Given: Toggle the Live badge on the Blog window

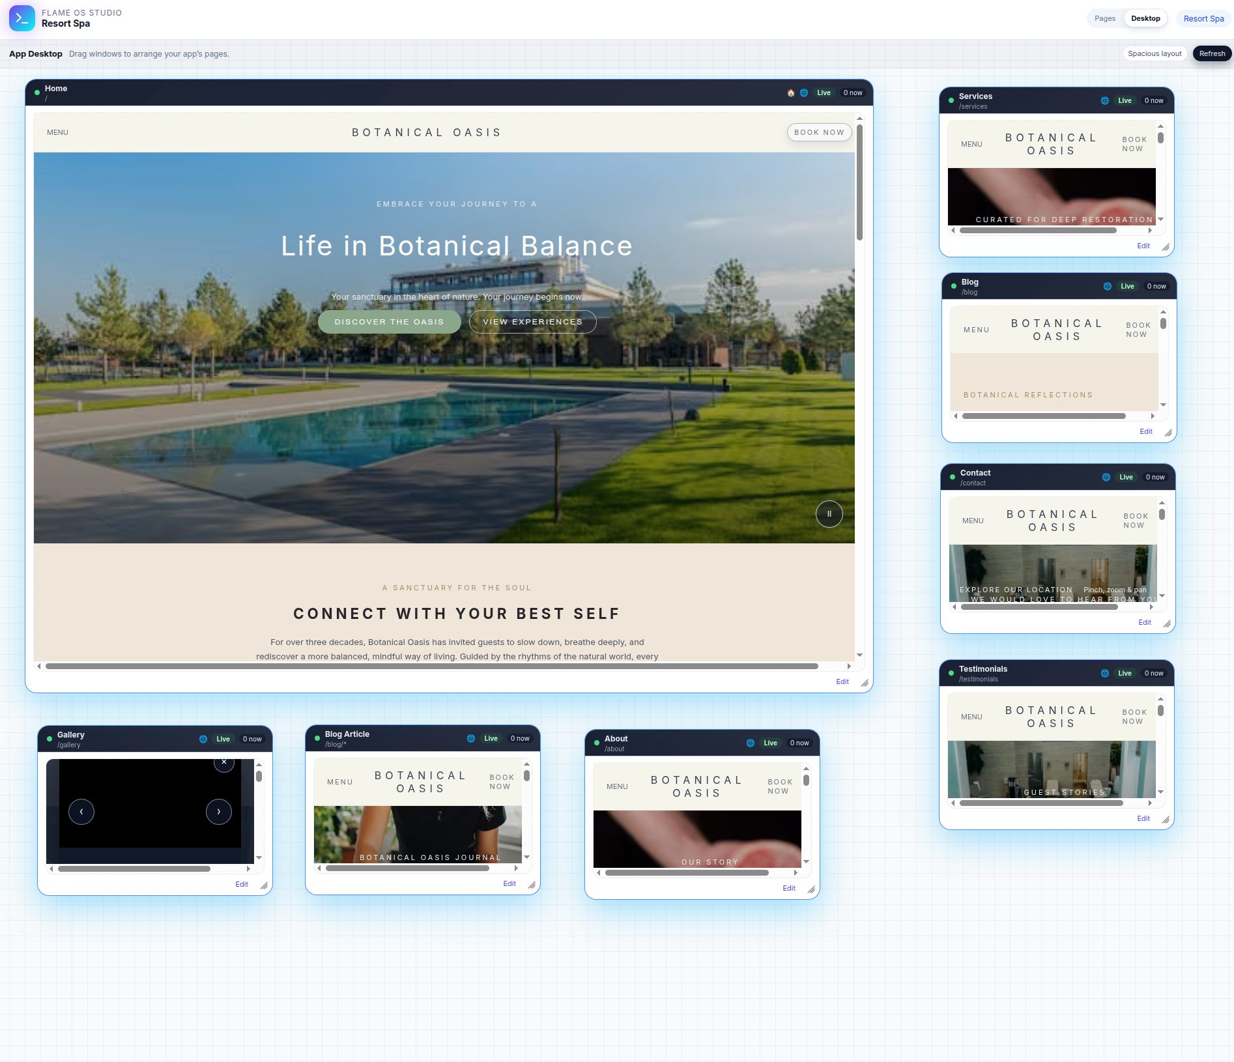Looking at the screenshot, I should click(x=1127, y=287).
